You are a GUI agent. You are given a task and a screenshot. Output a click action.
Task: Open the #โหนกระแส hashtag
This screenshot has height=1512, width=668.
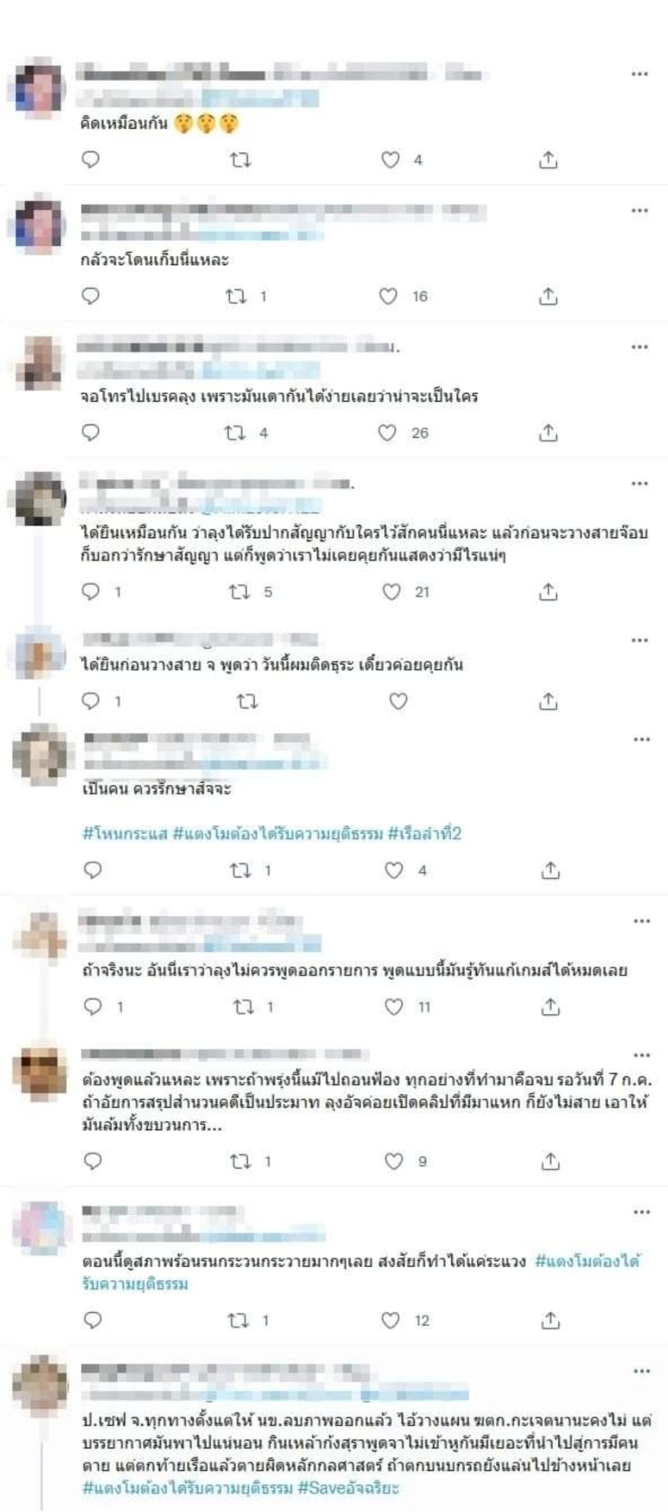pos(125,833)
